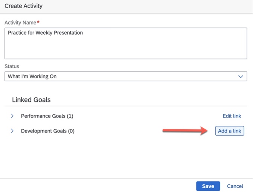Image resolution: width=253 pixels, height=192 pixels.
Task: Expand the Development Goals chevron
Action: coord(12,131)
